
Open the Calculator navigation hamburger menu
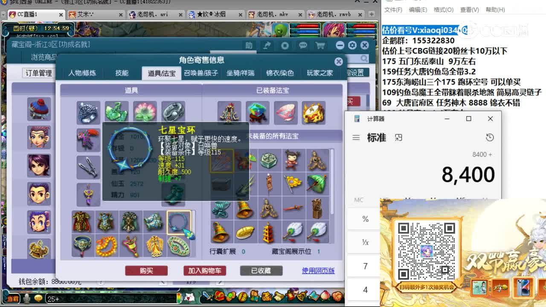tap(356, 138)
